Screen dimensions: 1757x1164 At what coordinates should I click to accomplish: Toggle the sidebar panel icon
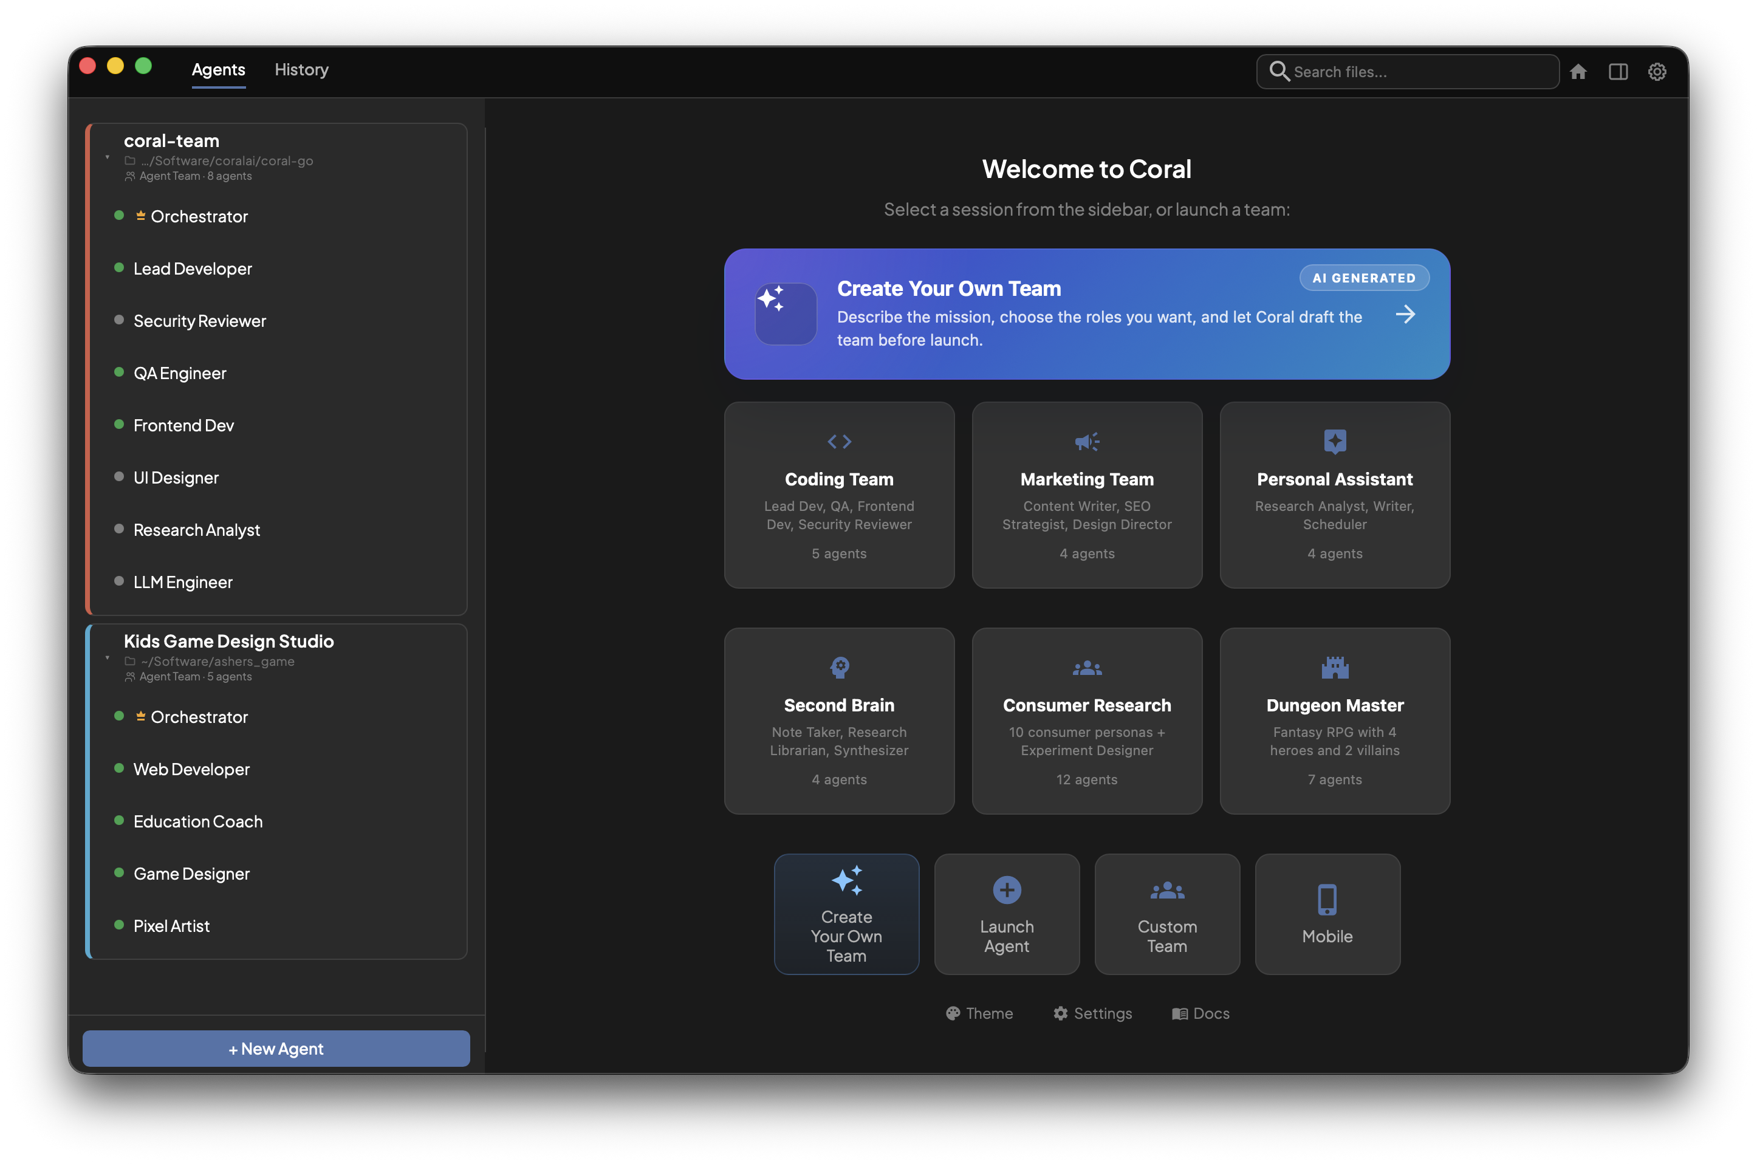[x=1618, y=71]
